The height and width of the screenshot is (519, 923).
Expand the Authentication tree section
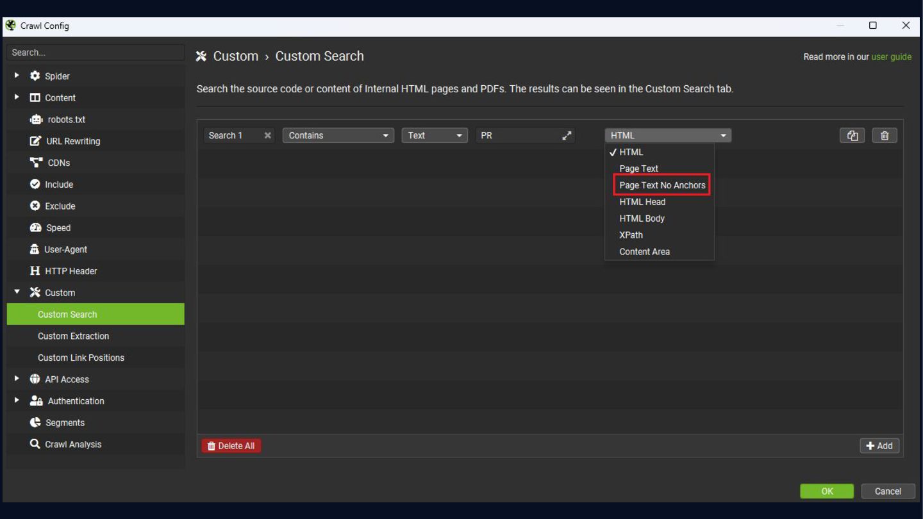[x=17, y=400]
